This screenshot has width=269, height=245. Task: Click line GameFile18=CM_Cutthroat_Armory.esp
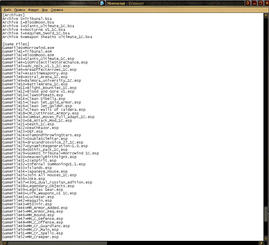(x=40, y=113)
